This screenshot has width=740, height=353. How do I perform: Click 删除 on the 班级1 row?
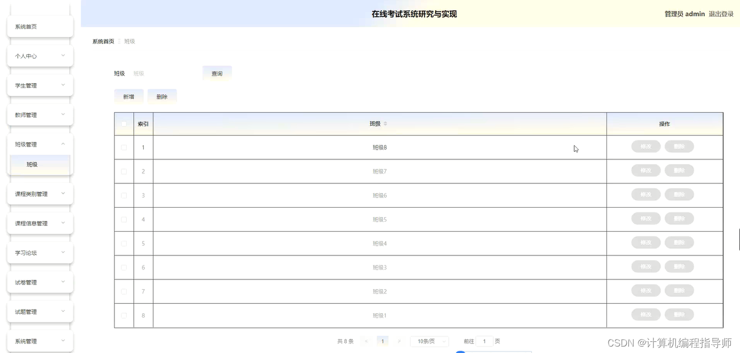(x=679, y=314)
